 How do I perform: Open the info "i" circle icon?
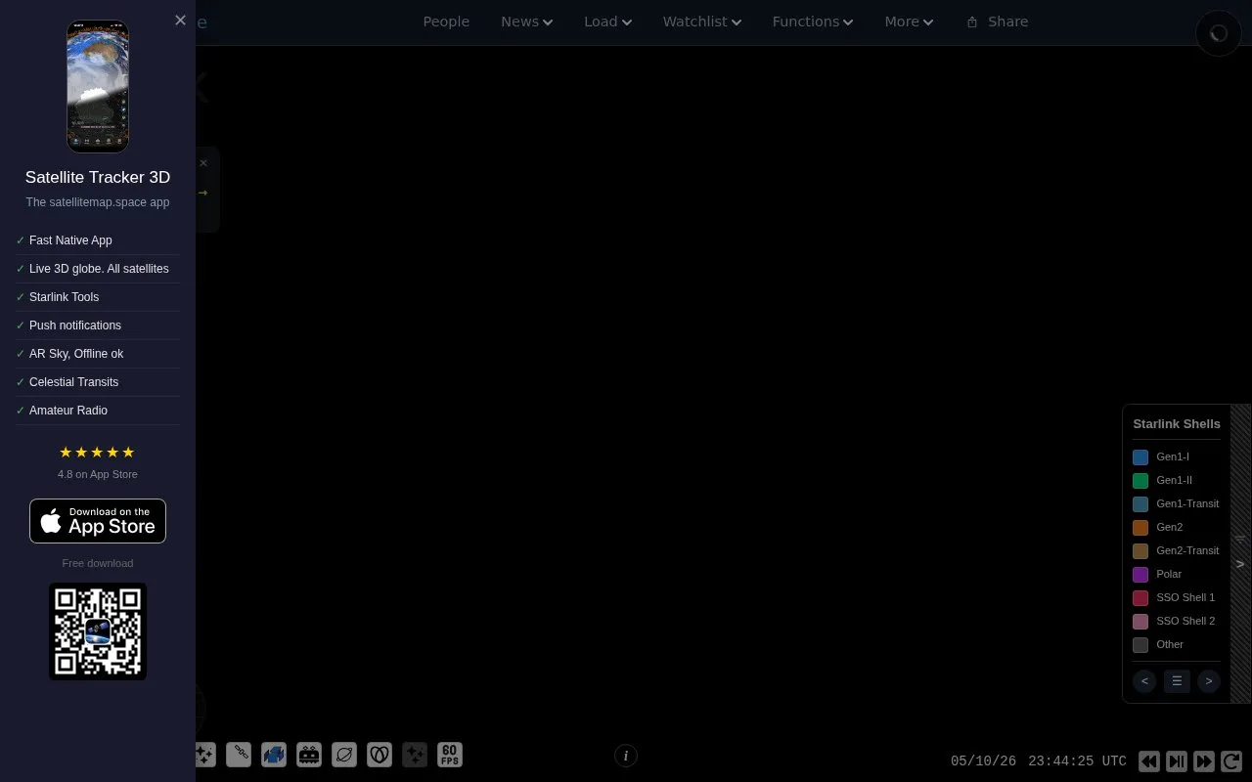click(626, 756)
